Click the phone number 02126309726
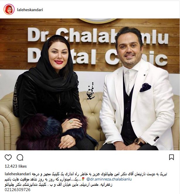The width and height of the screenshot is (180, 194). (x=18, y=190)
